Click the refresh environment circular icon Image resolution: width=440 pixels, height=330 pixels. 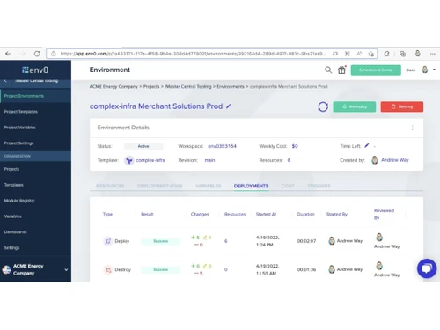tap(323, 106)
